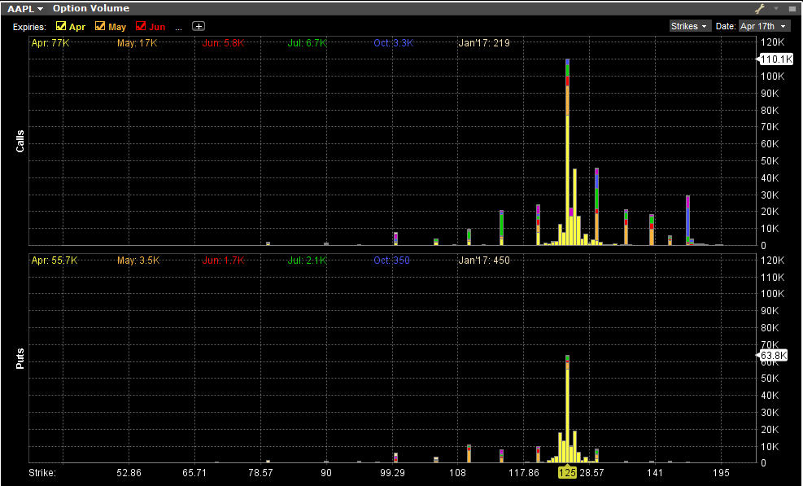The image size is (803, 486).
Task: Click the 65.71 strike axis label
Action: coord(194,472)
